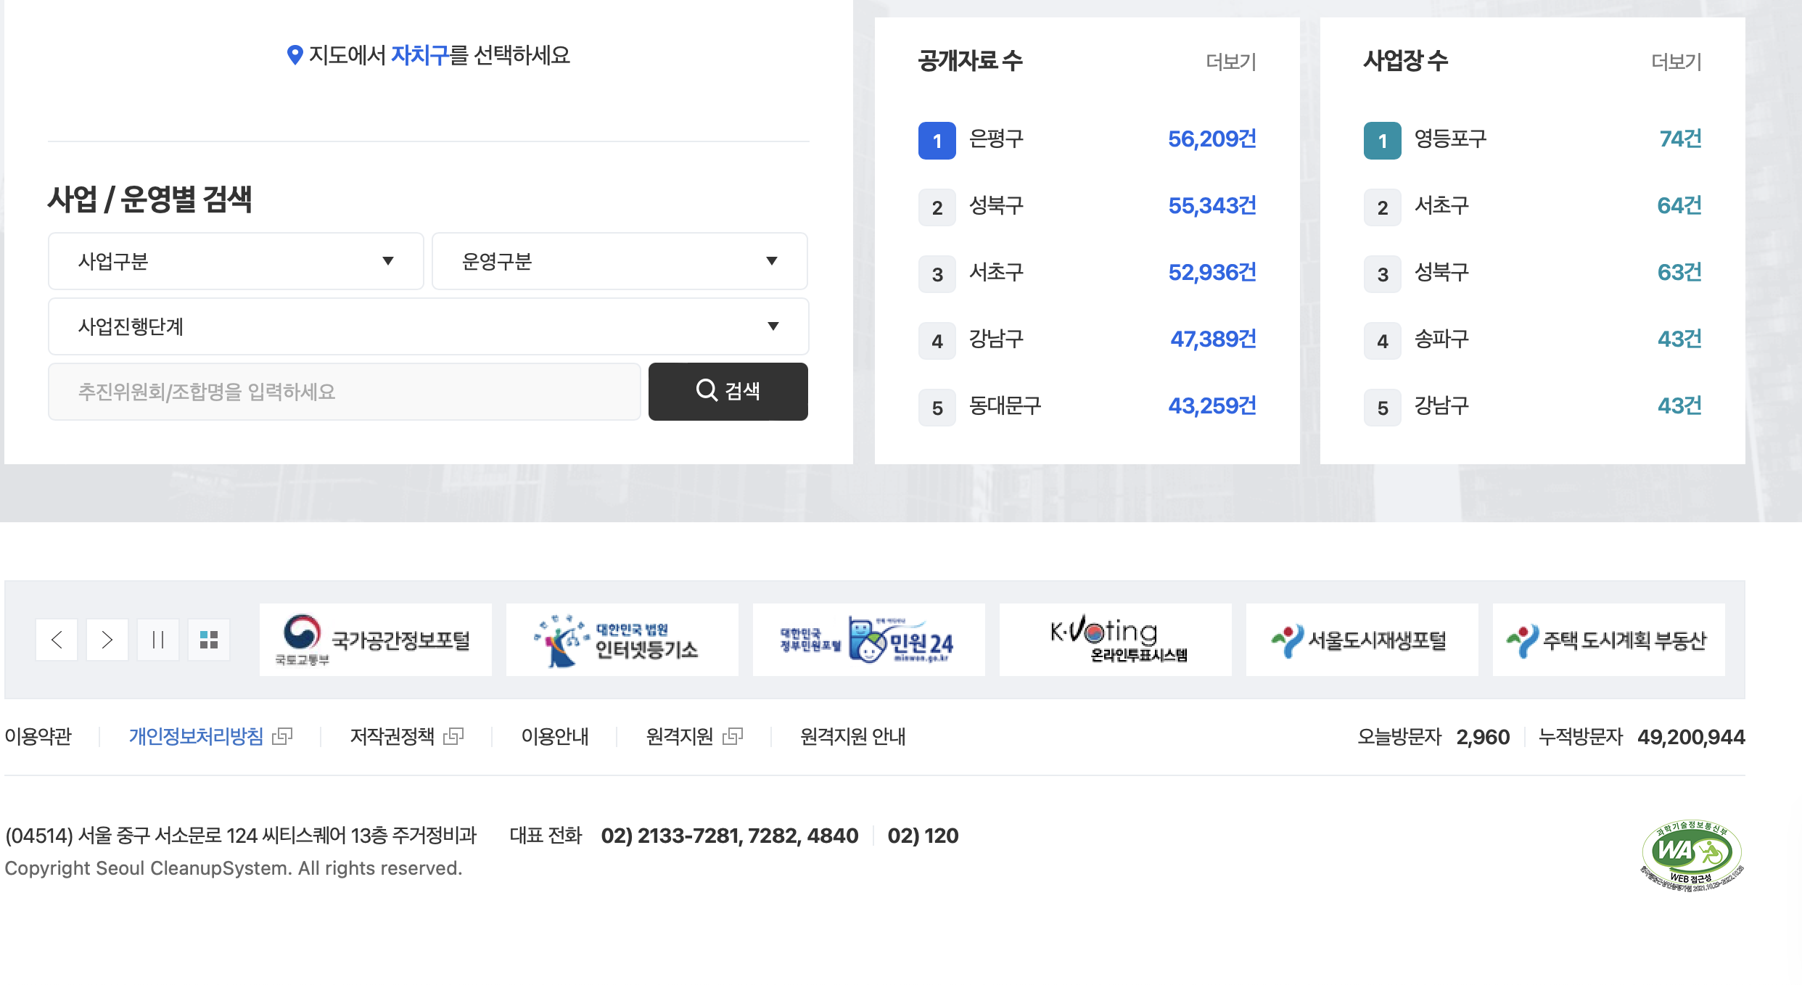The image size is (1802, 985).
Task: Open the 서울도시재생포털 banner
Action: (x=1362, y=640)
